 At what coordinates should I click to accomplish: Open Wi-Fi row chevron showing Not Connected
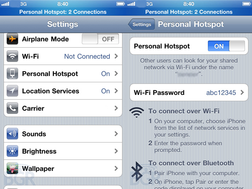(116, 56)
